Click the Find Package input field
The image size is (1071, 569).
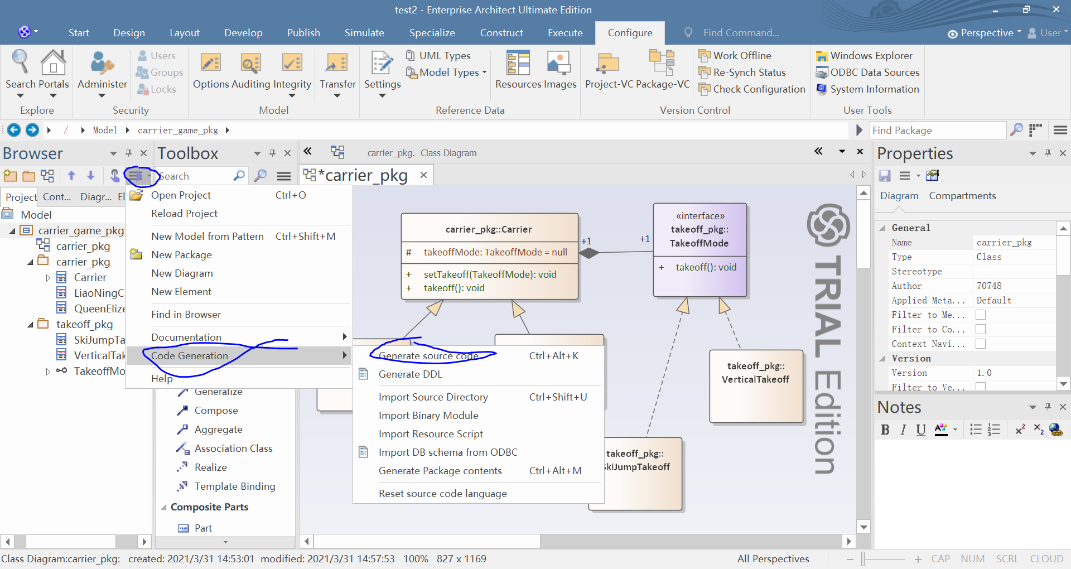(938, 130)
